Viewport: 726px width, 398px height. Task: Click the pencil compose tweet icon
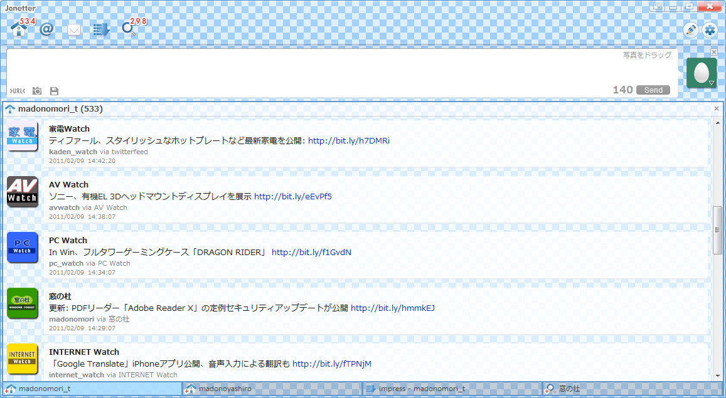(x=690, y=30)
